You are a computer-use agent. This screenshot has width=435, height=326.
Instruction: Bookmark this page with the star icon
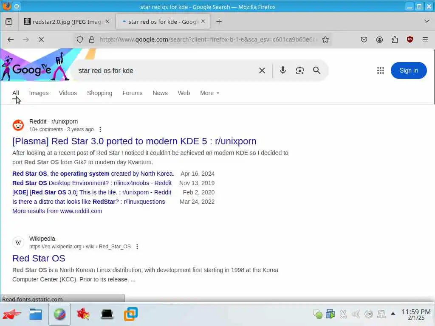point(325,39)
